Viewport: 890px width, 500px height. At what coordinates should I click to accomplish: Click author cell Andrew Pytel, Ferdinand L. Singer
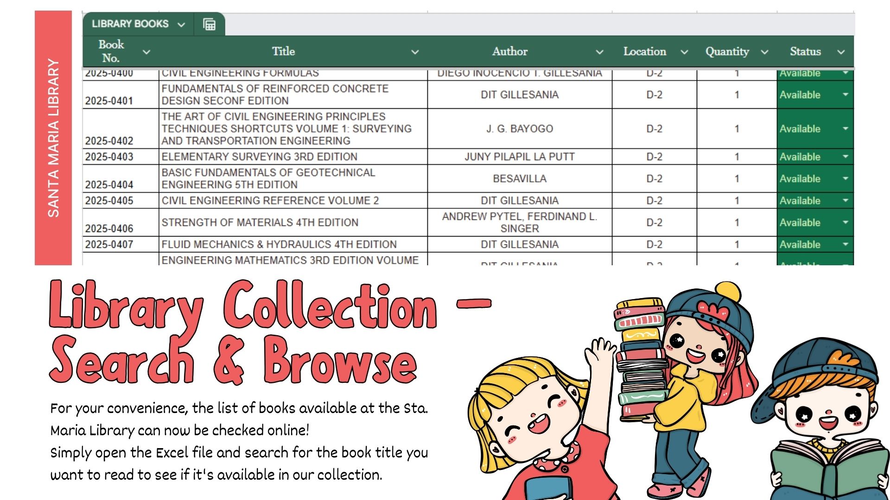point(520,222)
